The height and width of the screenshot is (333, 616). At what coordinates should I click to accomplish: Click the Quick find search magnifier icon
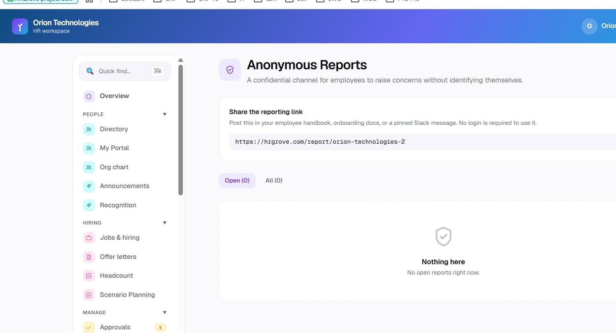90,71
